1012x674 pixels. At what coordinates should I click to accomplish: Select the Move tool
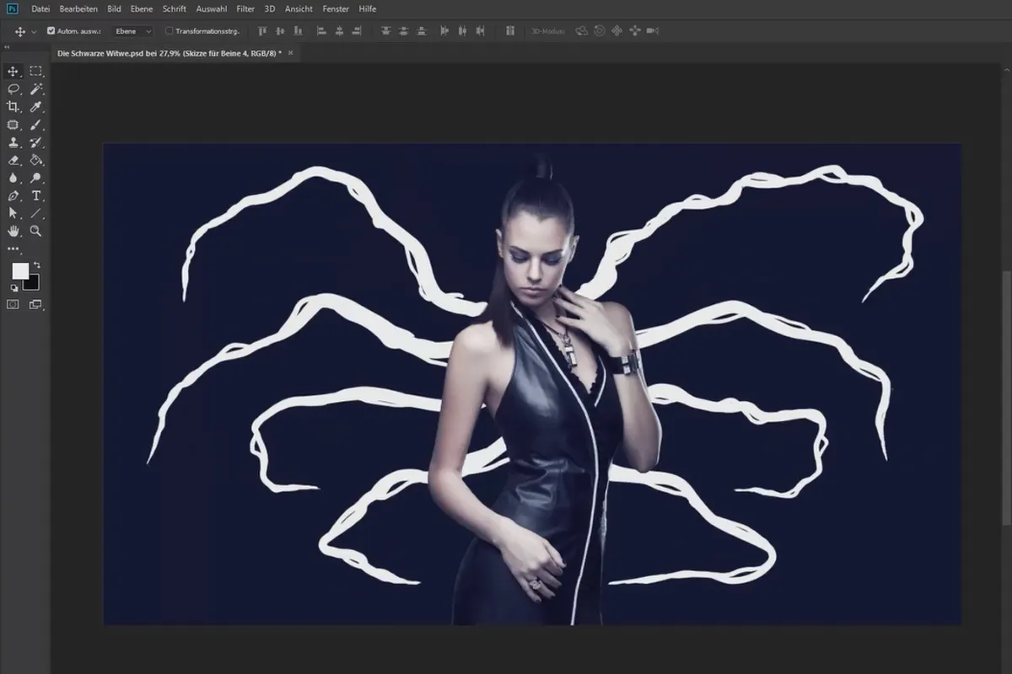point(13,72)
